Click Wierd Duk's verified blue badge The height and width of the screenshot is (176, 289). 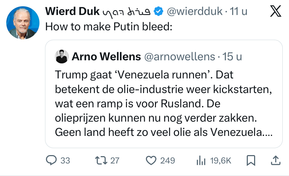coord(159,12)
